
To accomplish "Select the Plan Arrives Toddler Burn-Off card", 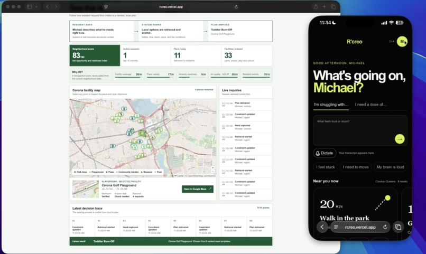I will point(240,31).
